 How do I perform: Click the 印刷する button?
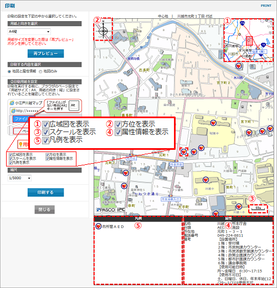click(45, 193)
